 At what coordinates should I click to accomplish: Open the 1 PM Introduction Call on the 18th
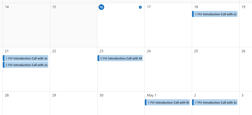[215, 14]
